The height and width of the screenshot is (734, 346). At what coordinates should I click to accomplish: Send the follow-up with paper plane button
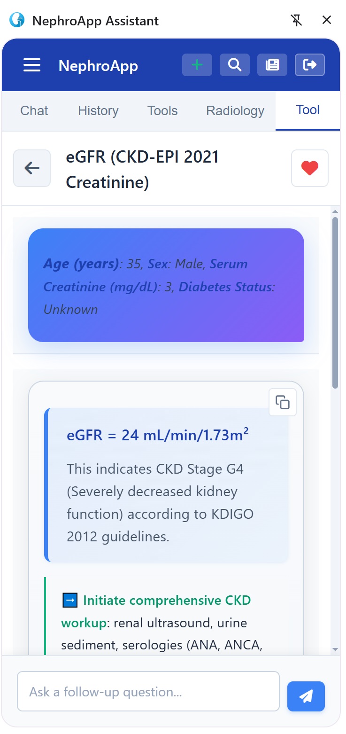(x=306, y=696)
